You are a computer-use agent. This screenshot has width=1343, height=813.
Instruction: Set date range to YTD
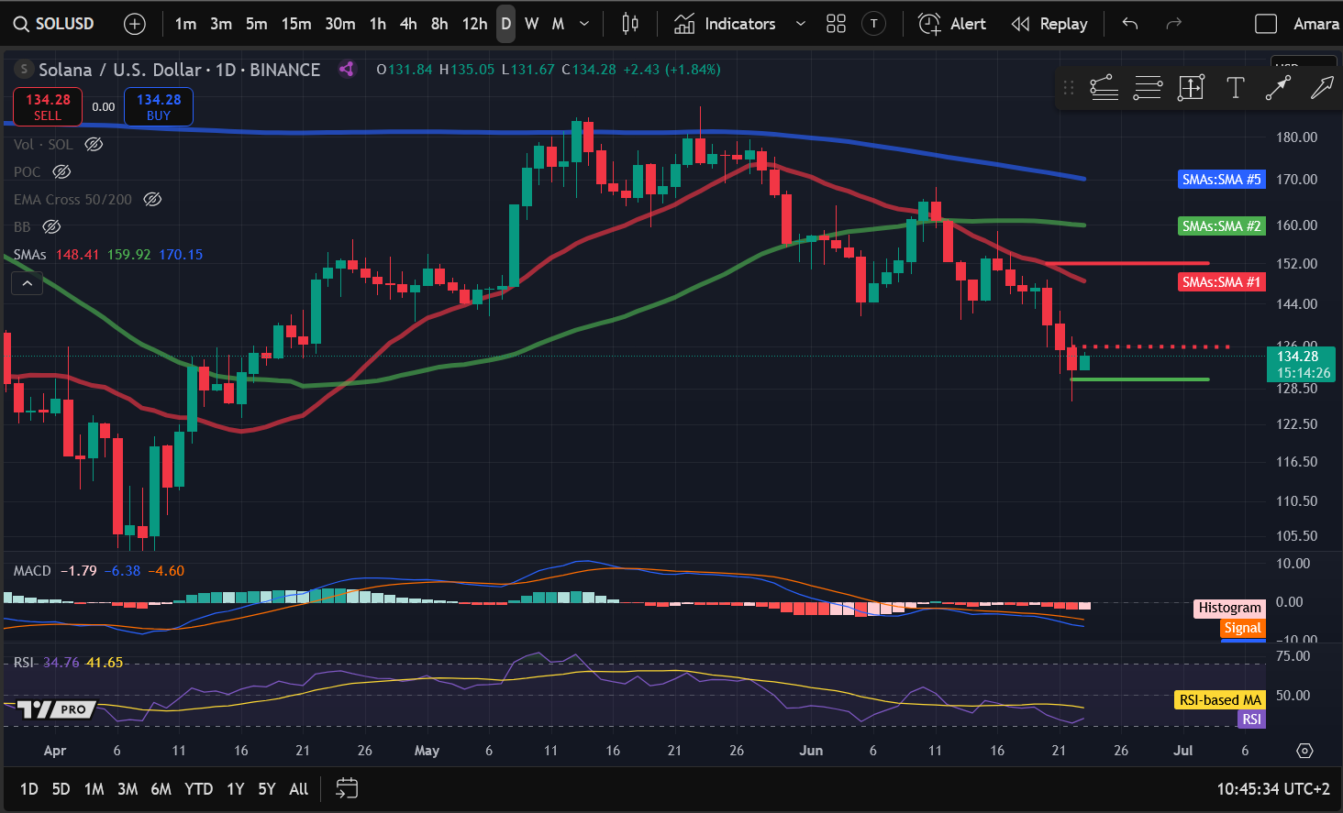tap(199, 788)
